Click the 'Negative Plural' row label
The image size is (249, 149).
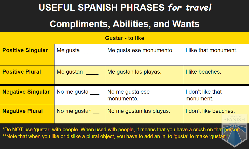[23, 111]
